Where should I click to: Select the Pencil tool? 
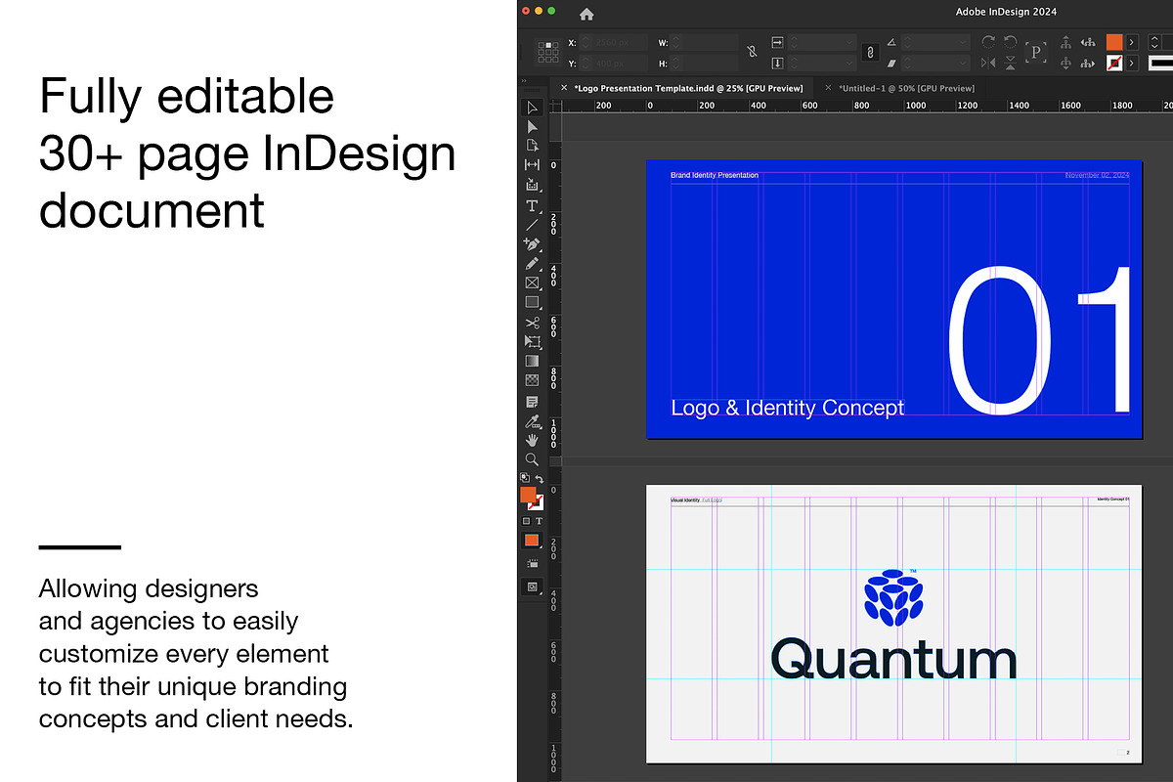pos(532,264)
